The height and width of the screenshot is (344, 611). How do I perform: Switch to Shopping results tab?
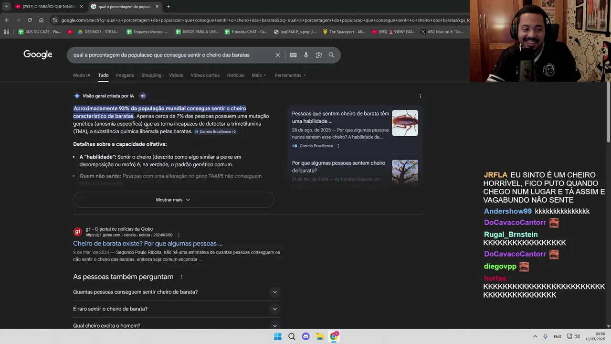pyautogui.click(x=151, y=75)
